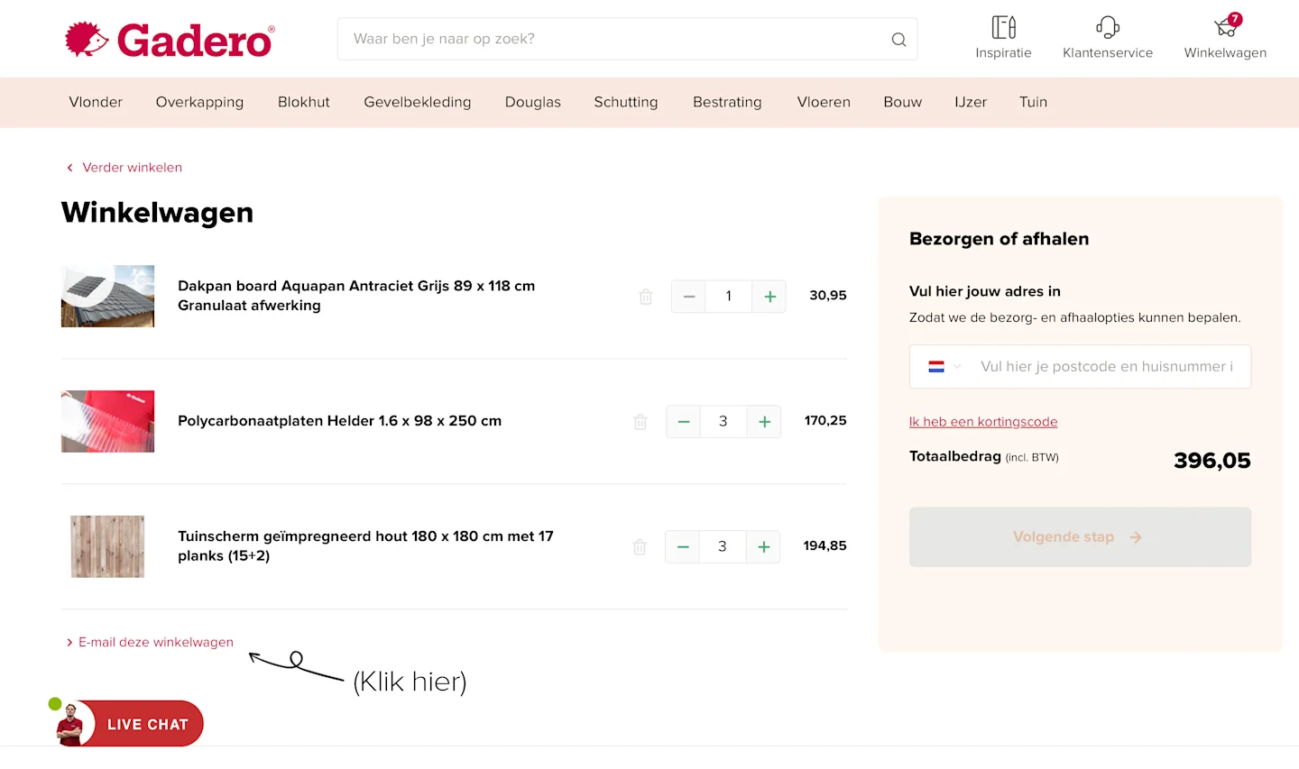
Task: Delete the Dakpan board Aquapan item
Action: 646,297
